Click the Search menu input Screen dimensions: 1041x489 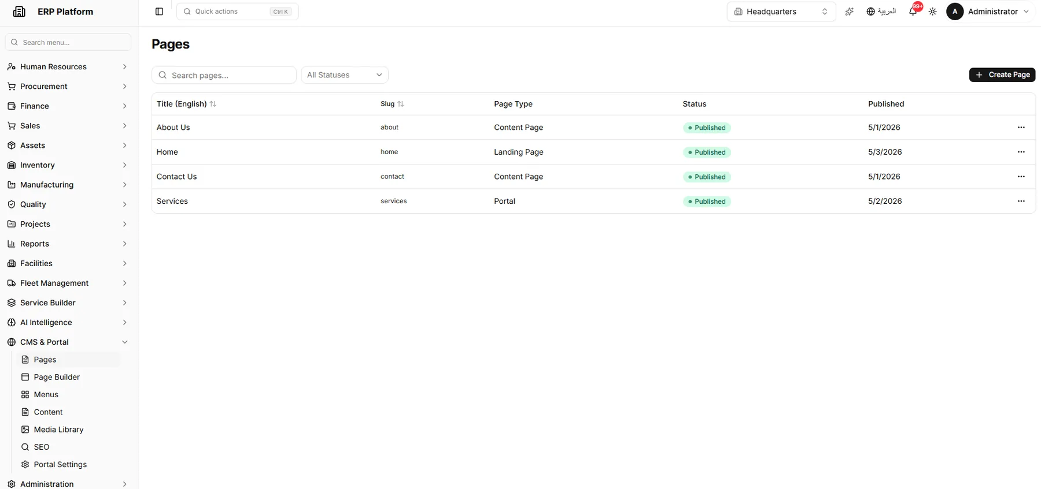click(x=68, y=42)
